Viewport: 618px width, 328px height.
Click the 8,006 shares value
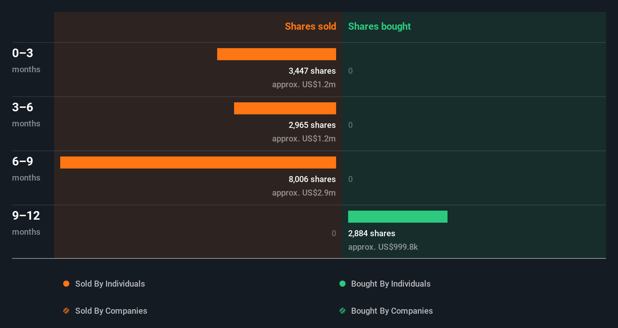[x=312, y=179]
